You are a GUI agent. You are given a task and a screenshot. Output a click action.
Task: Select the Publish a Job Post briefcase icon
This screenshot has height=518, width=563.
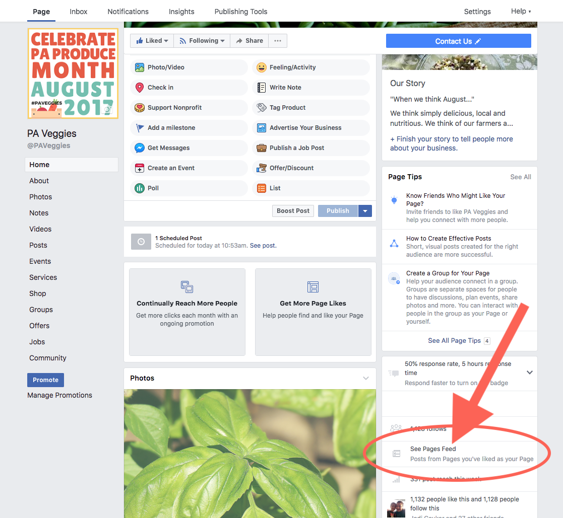262,148
